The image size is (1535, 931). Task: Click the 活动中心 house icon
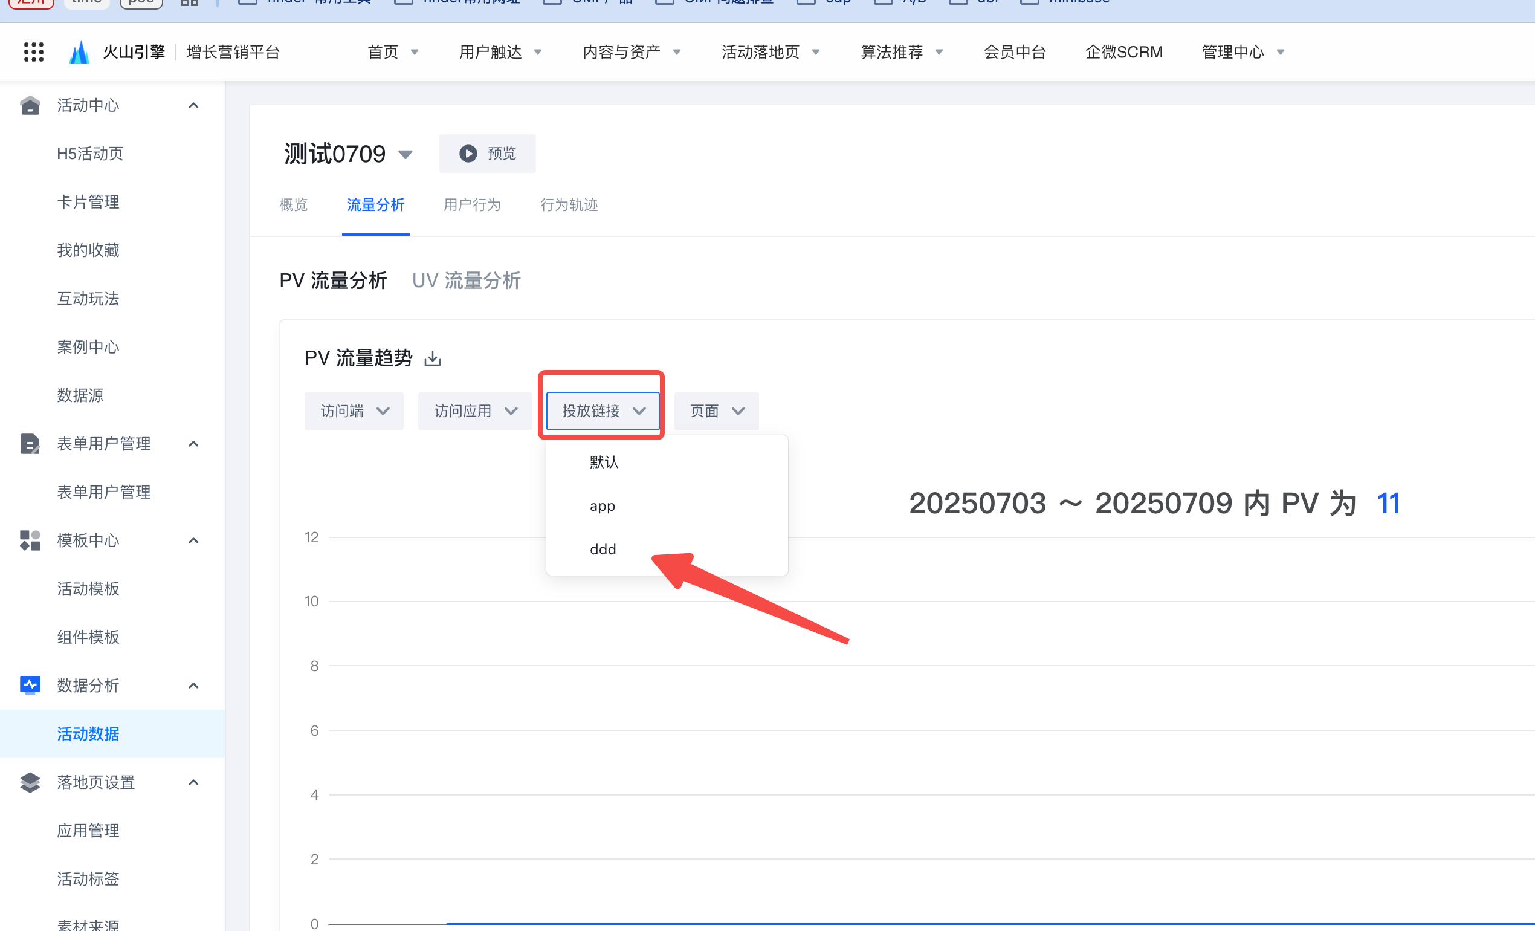(x=30, y=105)
